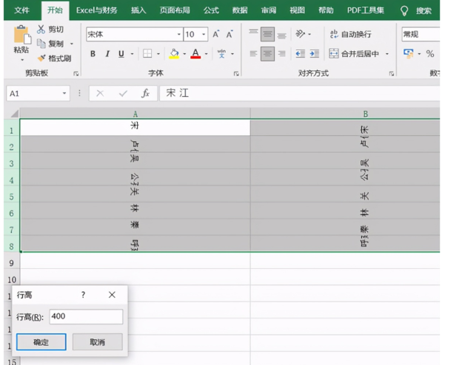
Task: Click the cell borders icon
Action: tap(147, 54)
